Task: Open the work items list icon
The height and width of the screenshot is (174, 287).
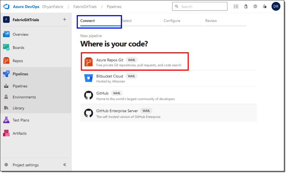Action: click(236, 6)
